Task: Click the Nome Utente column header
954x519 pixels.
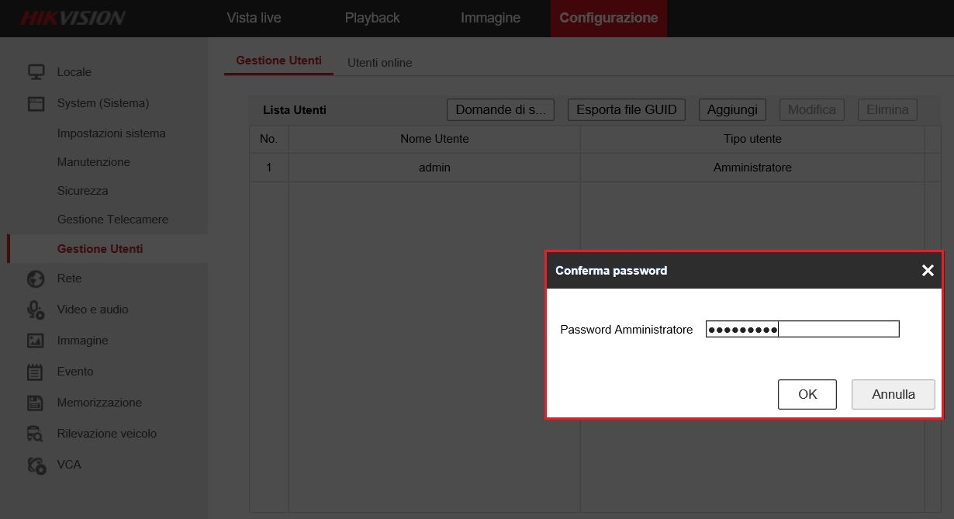Action: tap(434, 139)
